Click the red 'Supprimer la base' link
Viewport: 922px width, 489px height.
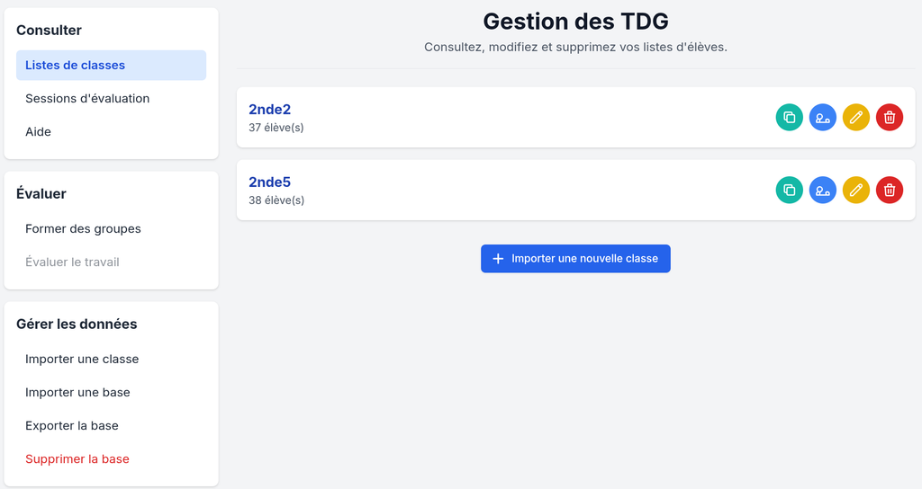click(77, 459)
